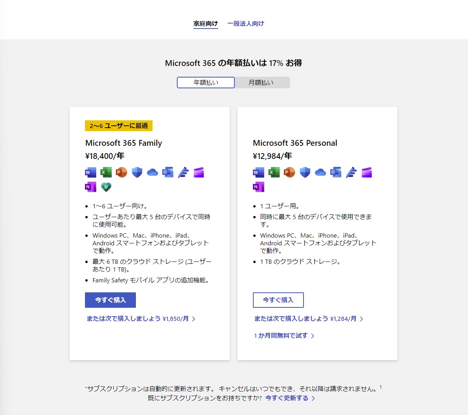Click the 2〜6 ユーザーに最適 badge
Viewport: 468px width, 415px height.
pyautogui.click(x=119, y=126)
